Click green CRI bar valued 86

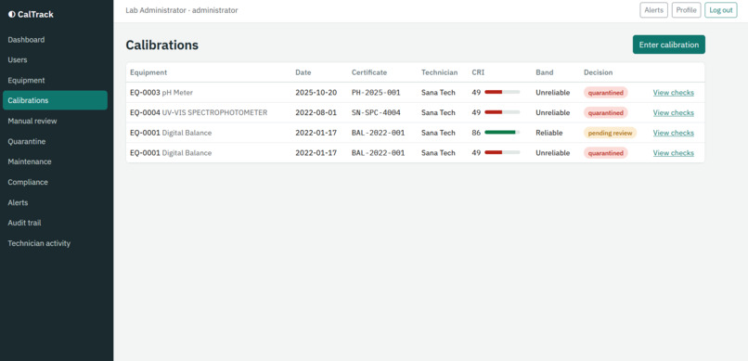click(502, 132)
